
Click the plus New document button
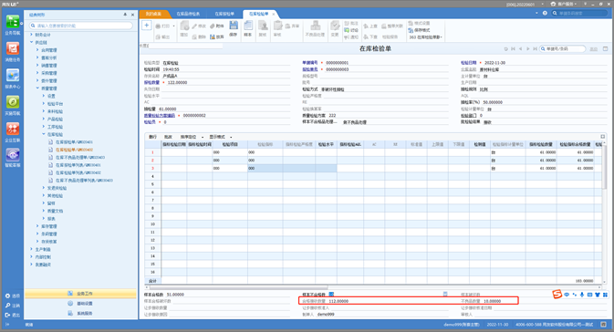click(147, 26)
